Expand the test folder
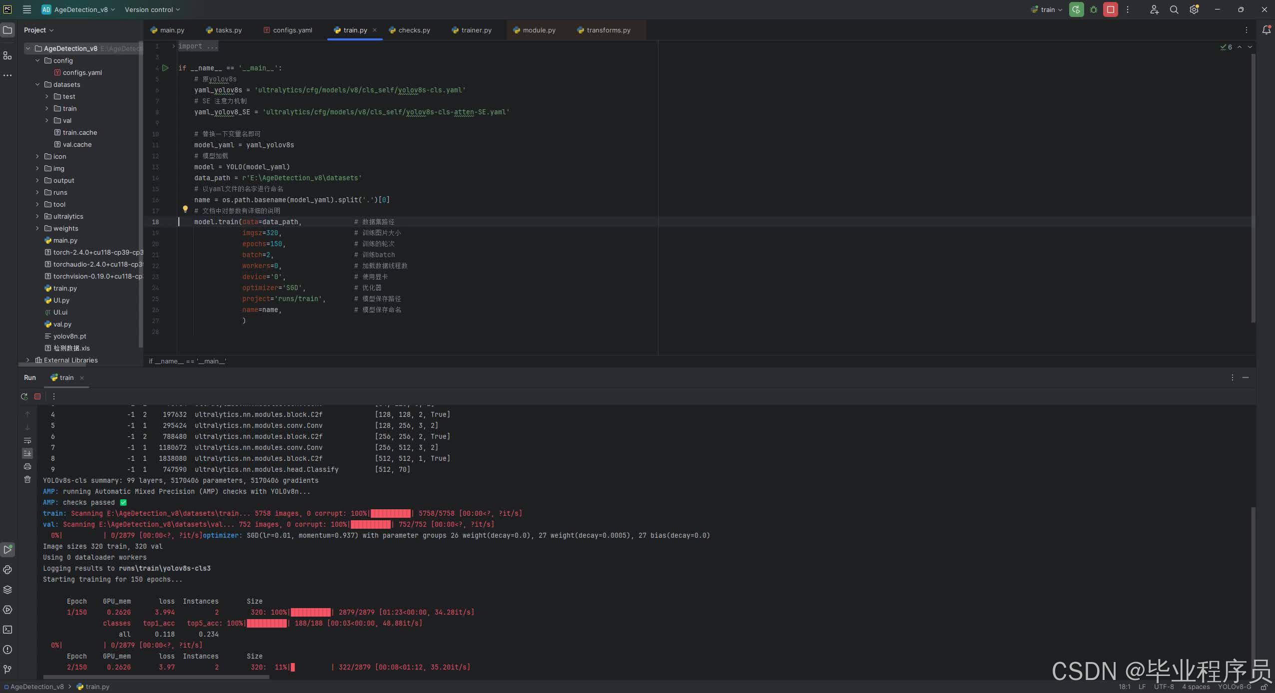 47,96
